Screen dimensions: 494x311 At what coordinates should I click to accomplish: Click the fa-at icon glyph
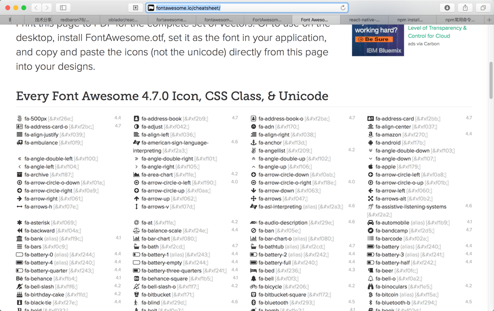[137, 223]
